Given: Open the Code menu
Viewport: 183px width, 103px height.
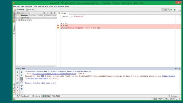Looking at the screenshot, I should coord(35,6).
